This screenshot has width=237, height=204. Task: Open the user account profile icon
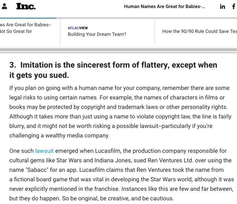[4, 7]
